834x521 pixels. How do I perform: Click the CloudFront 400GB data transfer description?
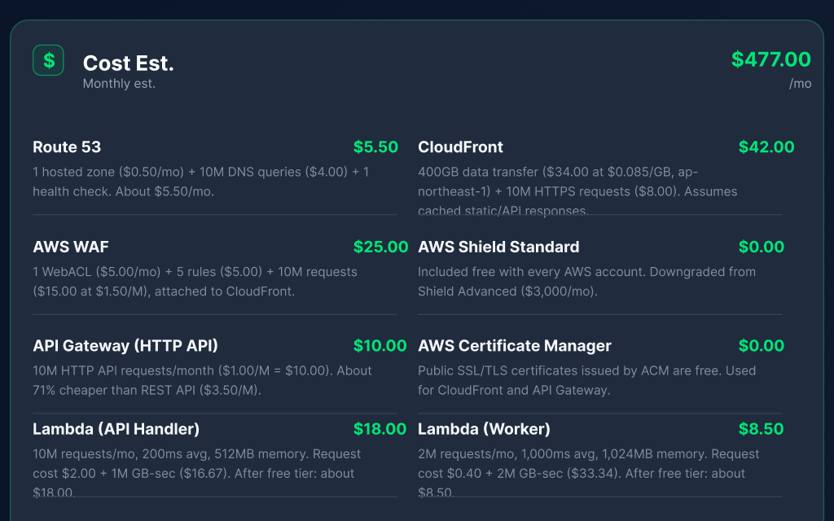coord(577,190)
